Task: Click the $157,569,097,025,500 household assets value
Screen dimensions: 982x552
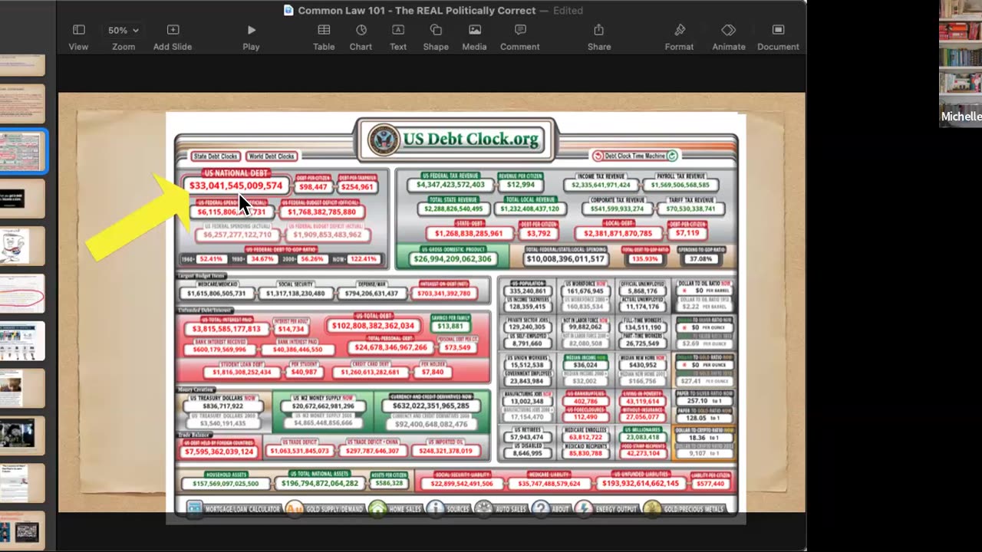Action: coord(226,484)
